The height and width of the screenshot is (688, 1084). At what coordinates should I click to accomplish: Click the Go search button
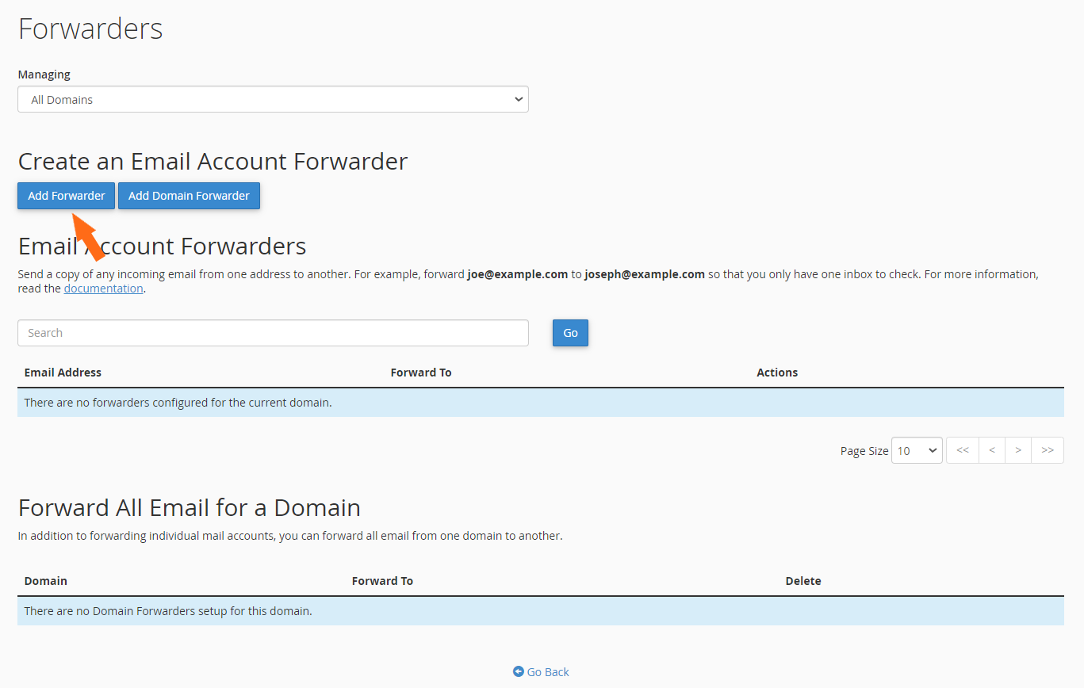569,332
